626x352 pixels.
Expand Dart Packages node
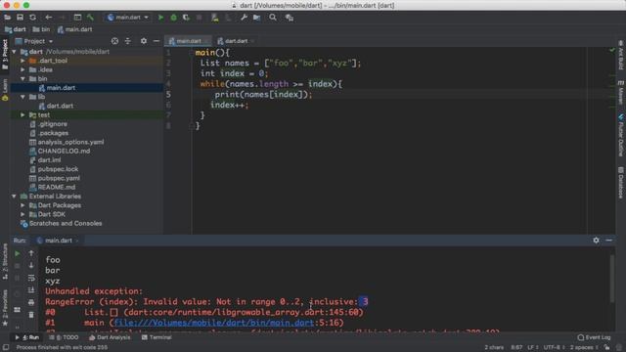pyautogui.click(x=22, y=205)
